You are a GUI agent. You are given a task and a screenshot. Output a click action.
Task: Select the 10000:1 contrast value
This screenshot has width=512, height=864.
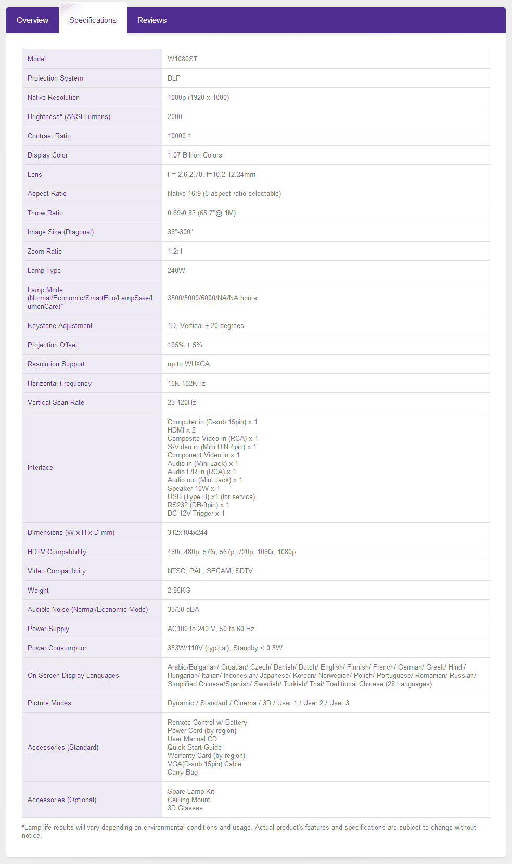coord(180,136)
